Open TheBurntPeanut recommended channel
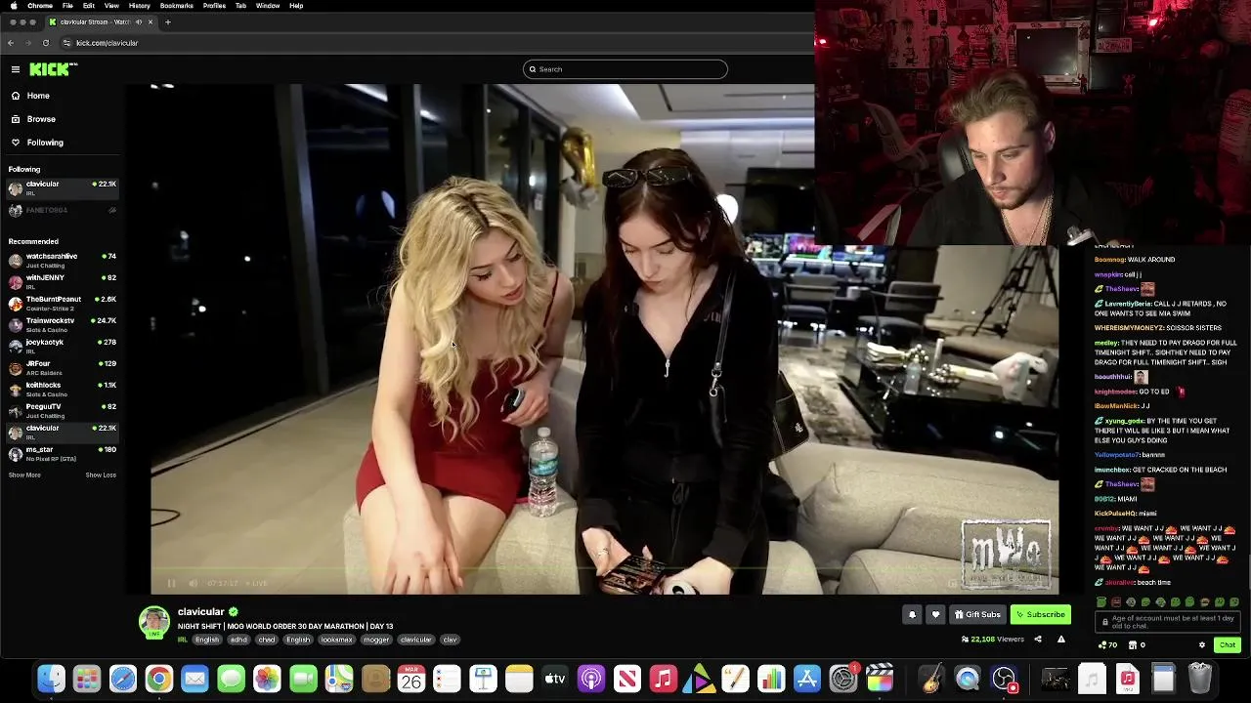This screenshot has height=703, width=1251. pyautogui.click(x=63, y=303)
